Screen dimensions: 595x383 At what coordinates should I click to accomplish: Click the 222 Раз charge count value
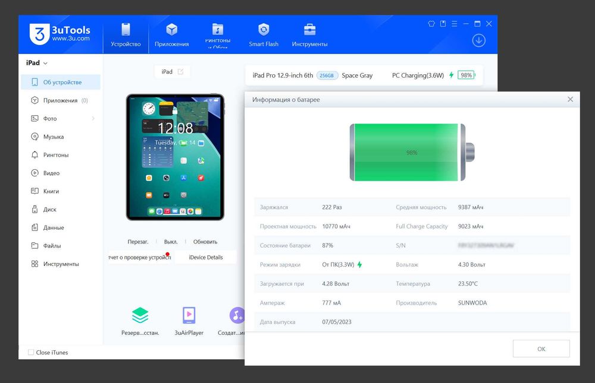(332, 207)
